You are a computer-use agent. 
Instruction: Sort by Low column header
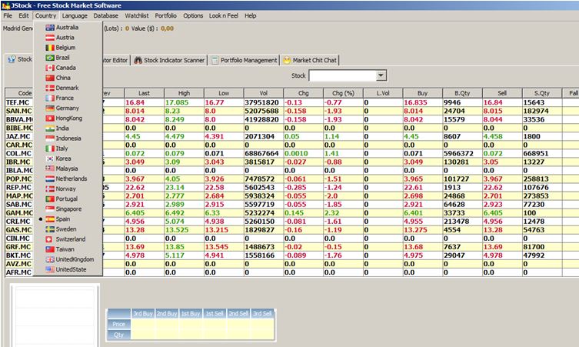pyautogui.click(x=224, y=94)
